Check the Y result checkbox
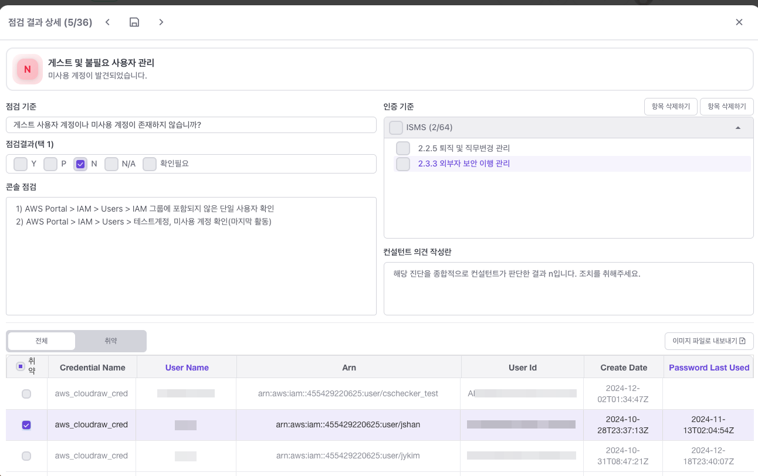Image resolution: width=758 pixels, height=476 pixels. click(21, 164)
